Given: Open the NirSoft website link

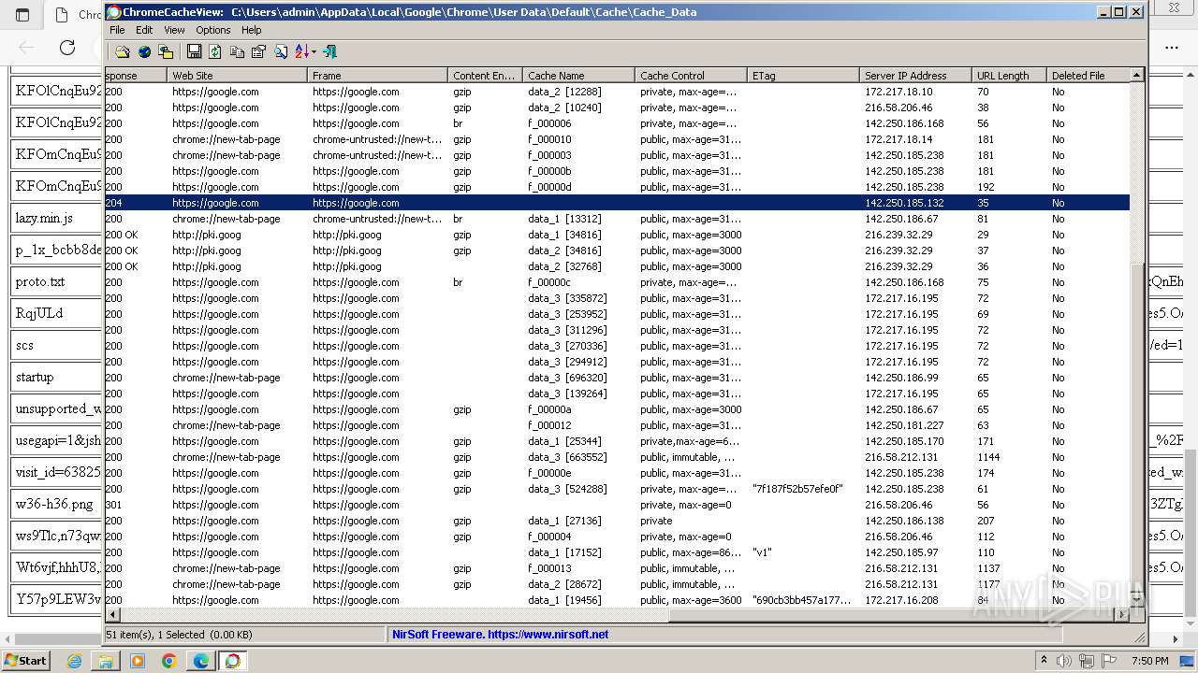Looking at the screenshot, I should pos(500,634).
